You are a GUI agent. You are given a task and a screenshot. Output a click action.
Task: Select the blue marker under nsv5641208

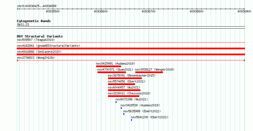coord(132,120)
